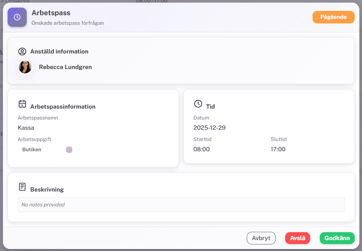362x251 pixels.
Task: Select the Arbetspassinformation panel header
Action: tap(63, 106)
